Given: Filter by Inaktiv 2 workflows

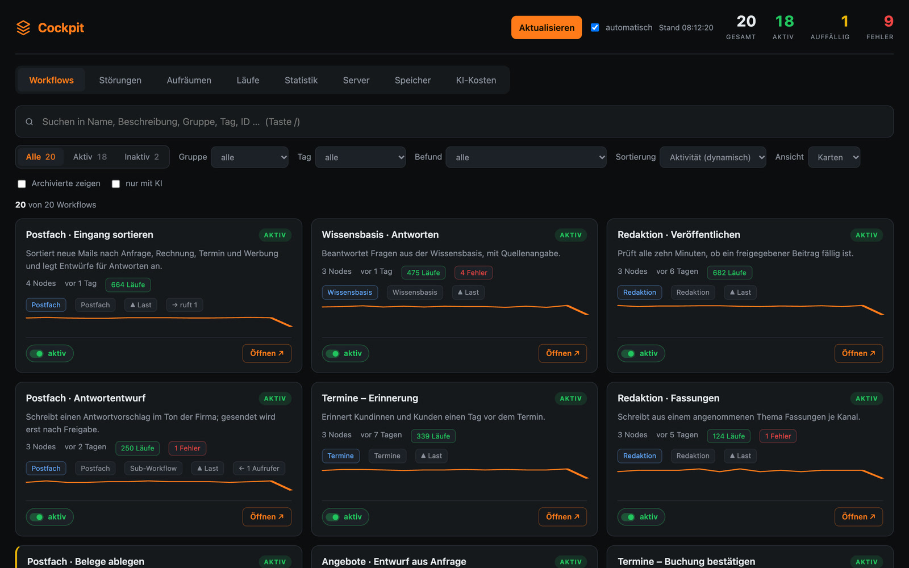Looking at the screenshot, I should pyautogui.click(x=141, y=157).
